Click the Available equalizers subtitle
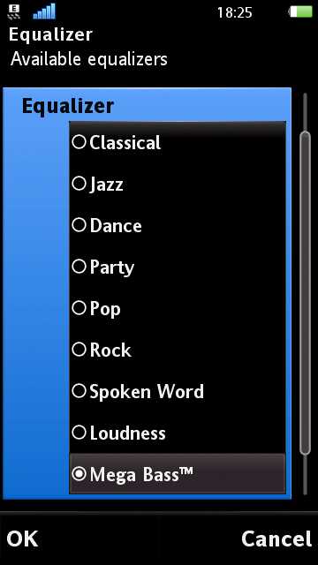The width and height of the screenshot is (318, 565). (x=89, y=59)
